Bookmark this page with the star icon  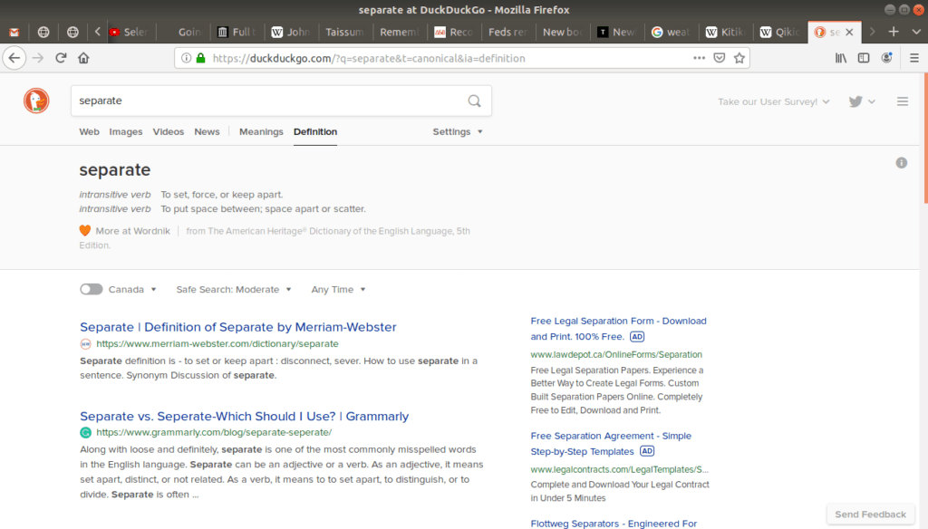click(739, 58)
